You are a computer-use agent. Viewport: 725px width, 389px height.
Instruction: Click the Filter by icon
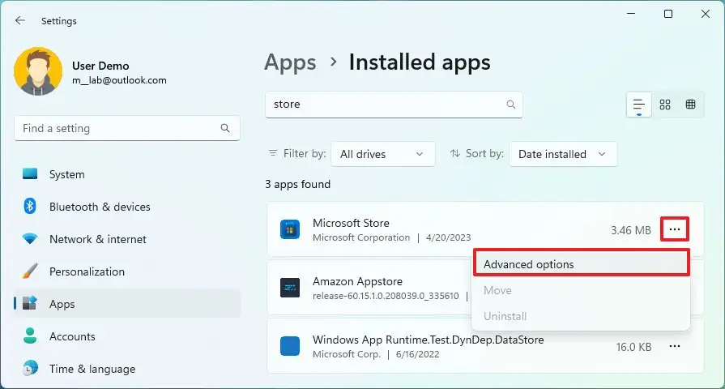(x=273, y=152)
